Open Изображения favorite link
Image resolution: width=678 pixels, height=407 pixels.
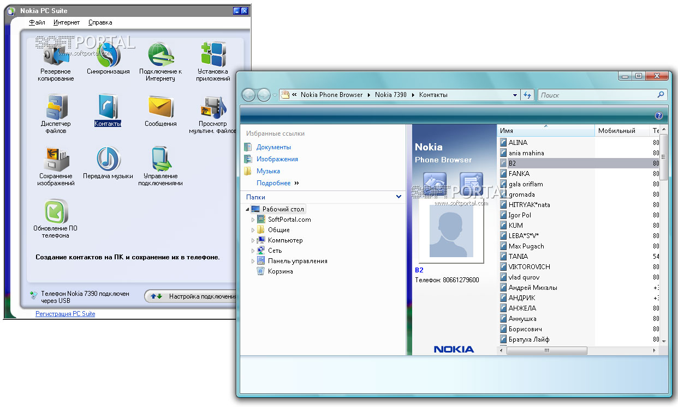[277, 159]
